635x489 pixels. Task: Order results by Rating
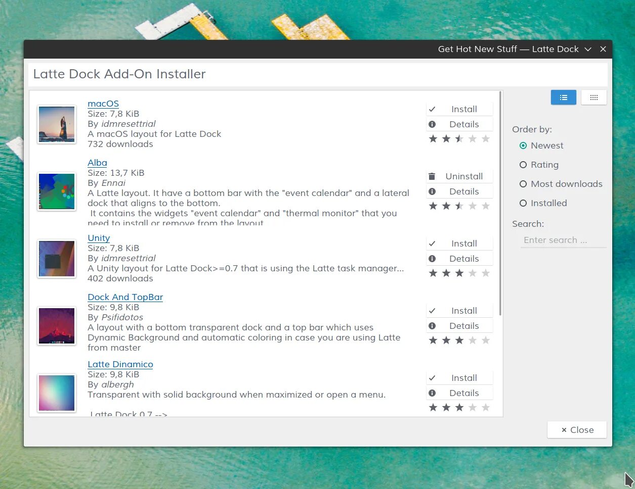pos(539,165)
